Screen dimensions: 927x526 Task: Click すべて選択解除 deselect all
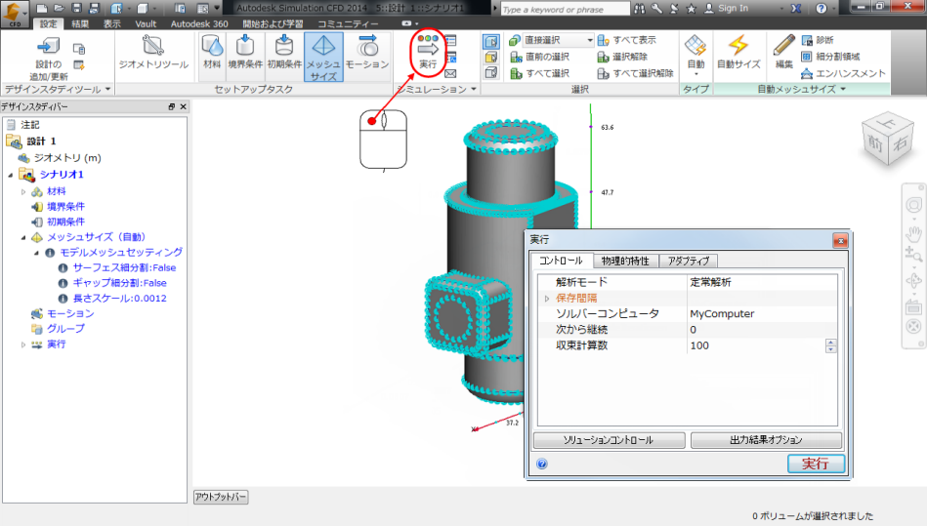636,73
